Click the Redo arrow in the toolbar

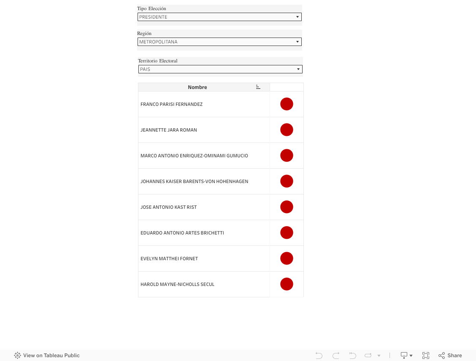pos(335,356)
